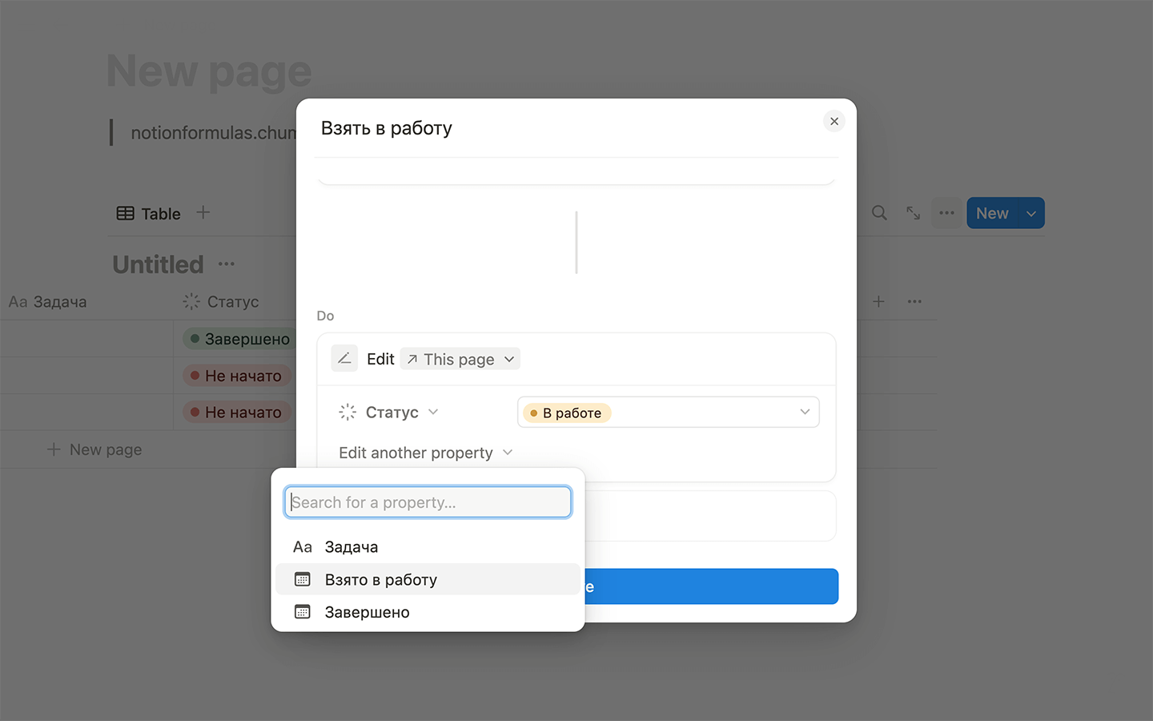Click the Aa icon beside Задача option
The width and height of the screenshot is (1153, 721).
pyautogui.click(x=303, y=547)
